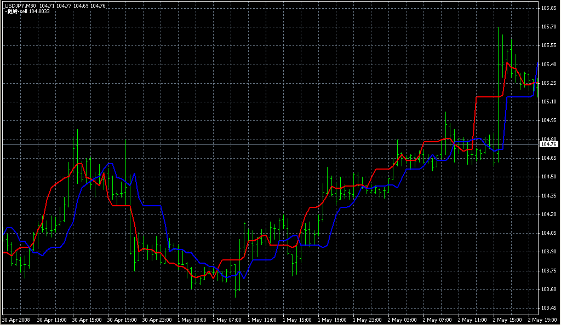Select the 30 Apr 23:00 time label
The width and height of the screenshot is (561, 325).
coord(157,320)
